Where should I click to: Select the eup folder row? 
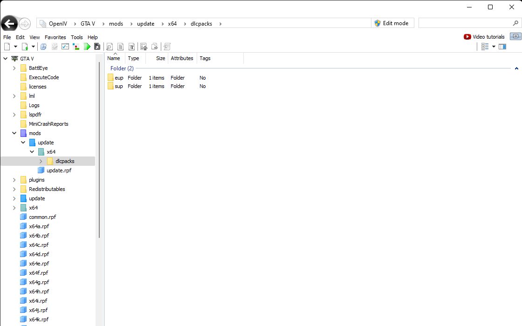click(157, 77)
